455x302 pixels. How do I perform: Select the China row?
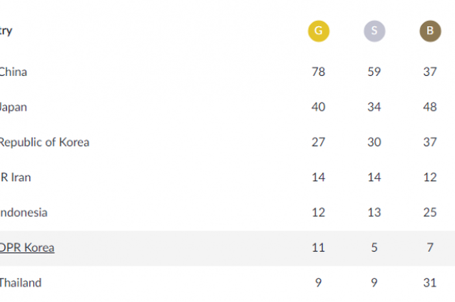227,72
